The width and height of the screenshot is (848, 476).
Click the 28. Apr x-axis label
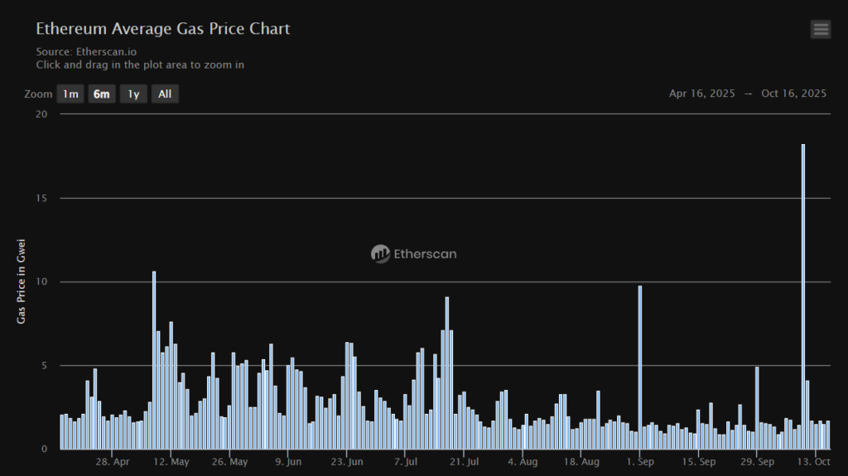pyautogui.click(x=111, y=462)
